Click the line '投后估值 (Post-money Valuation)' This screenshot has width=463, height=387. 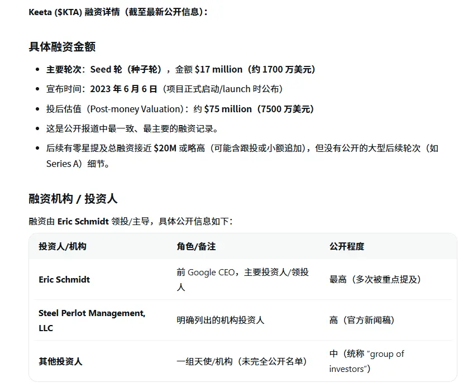click(x=115, y=109)
